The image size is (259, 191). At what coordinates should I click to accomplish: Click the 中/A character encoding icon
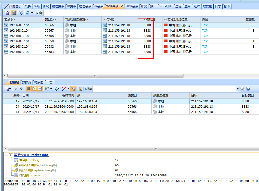coord(64,89)
